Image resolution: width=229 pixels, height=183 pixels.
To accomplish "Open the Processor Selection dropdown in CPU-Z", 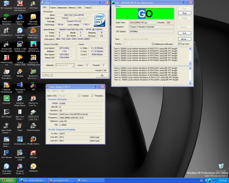I will (x=73, y=65).
